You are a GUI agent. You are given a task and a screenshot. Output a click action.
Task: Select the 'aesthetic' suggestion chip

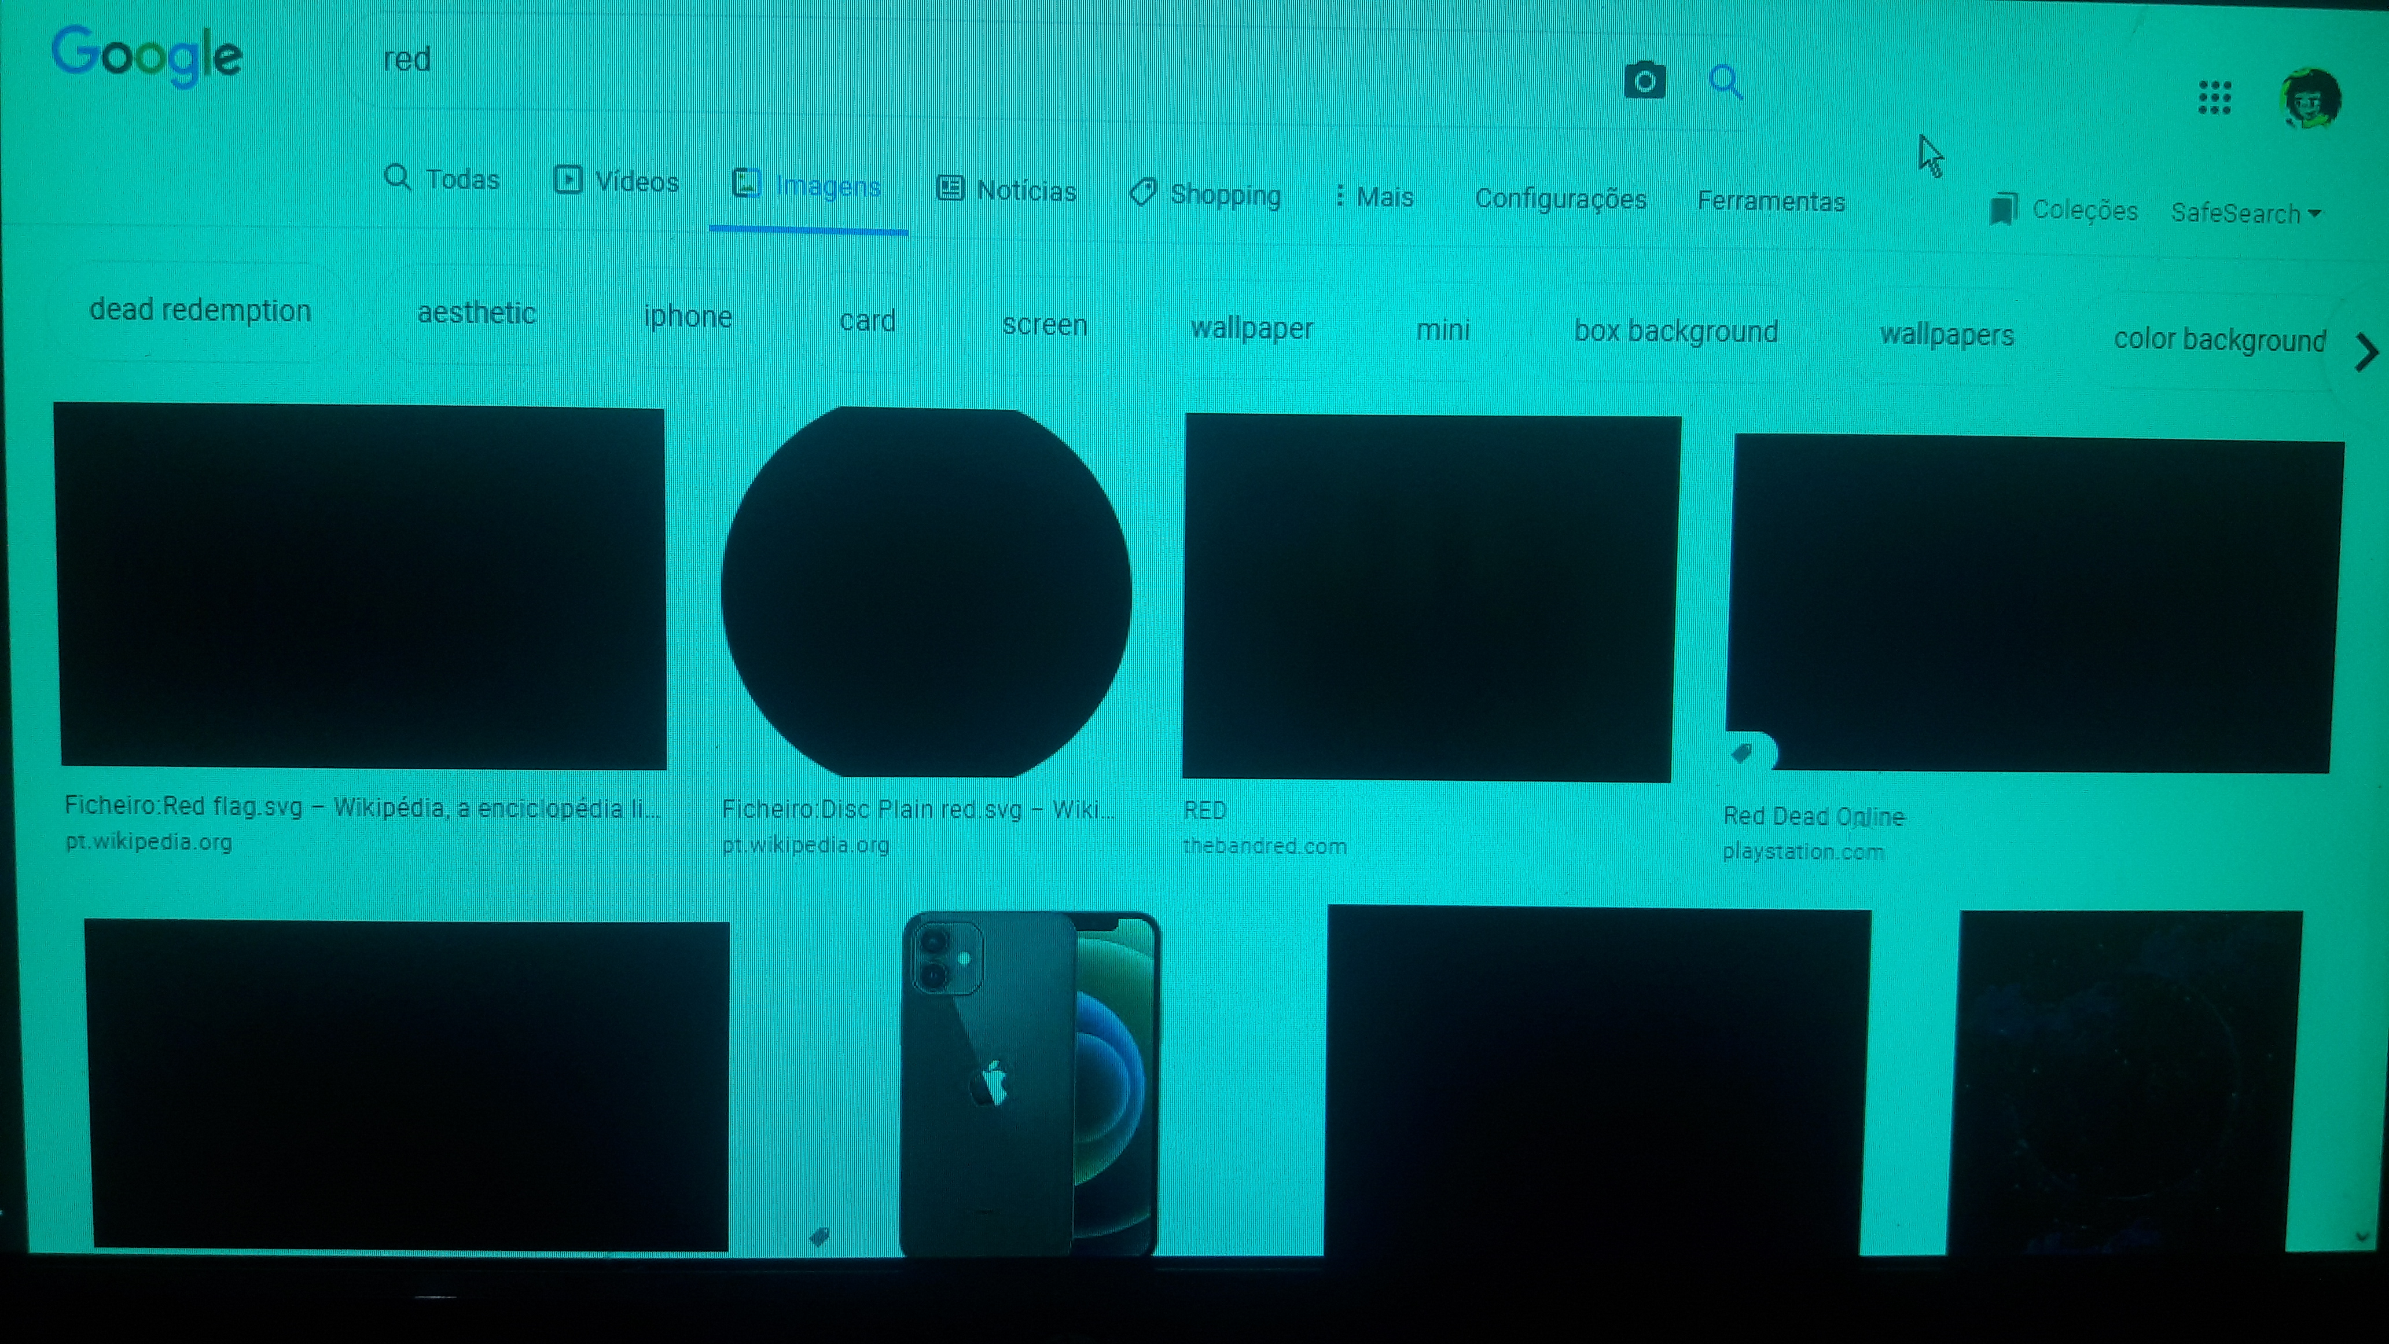tap(477, 314)
